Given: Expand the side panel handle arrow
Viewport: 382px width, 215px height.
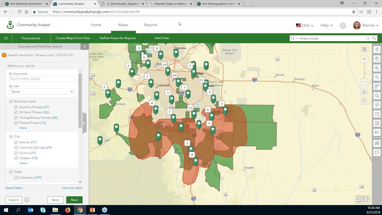Looking at the screenshot, I should [84, 123].
